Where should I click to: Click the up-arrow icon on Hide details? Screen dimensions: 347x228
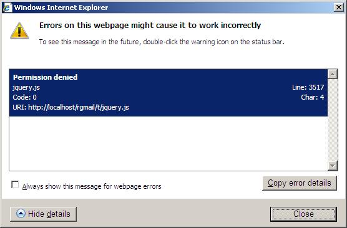21,214
